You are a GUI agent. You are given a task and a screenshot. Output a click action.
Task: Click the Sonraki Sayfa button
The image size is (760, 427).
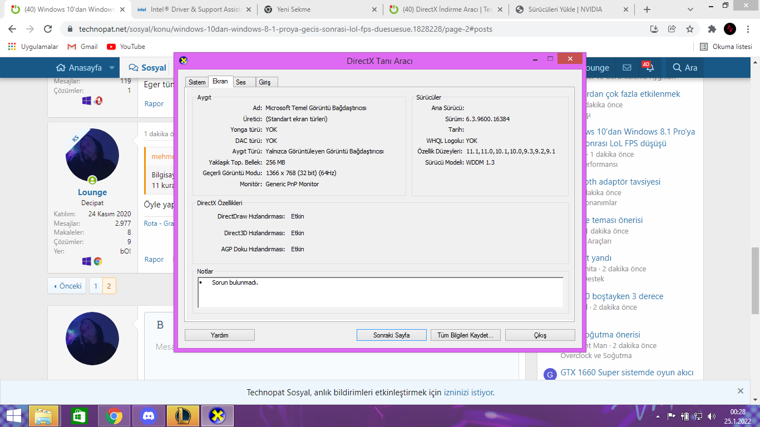click(392, 335)
